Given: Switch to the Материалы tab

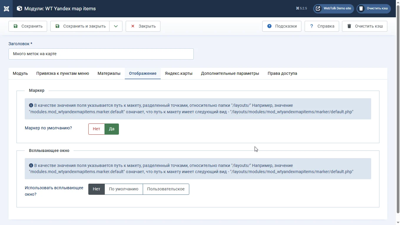Looking at the screenshot, I should click(x=109, y=73).
